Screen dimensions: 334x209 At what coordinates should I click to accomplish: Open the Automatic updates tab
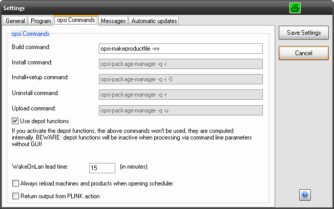click(154, 21)
